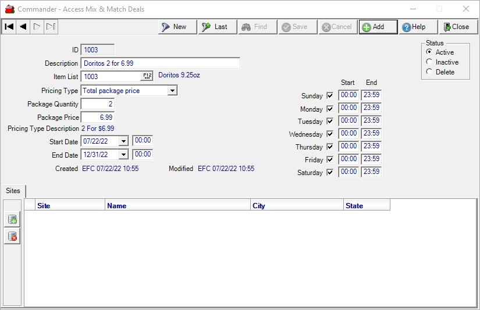Jump to the first record
The image size is (480, 310).
pos(9,27)
